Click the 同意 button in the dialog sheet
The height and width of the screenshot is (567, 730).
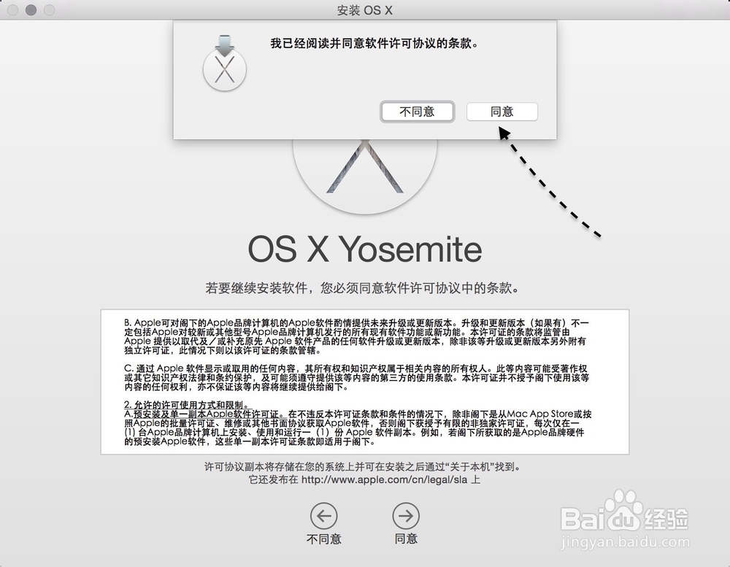(x=502, y=112)
